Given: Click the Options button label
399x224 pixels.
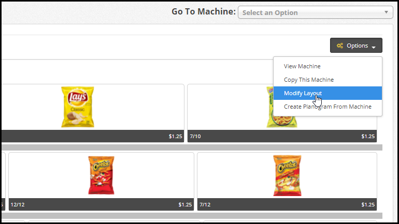Looking at the screenshot, I should click(x=357, y=46).
